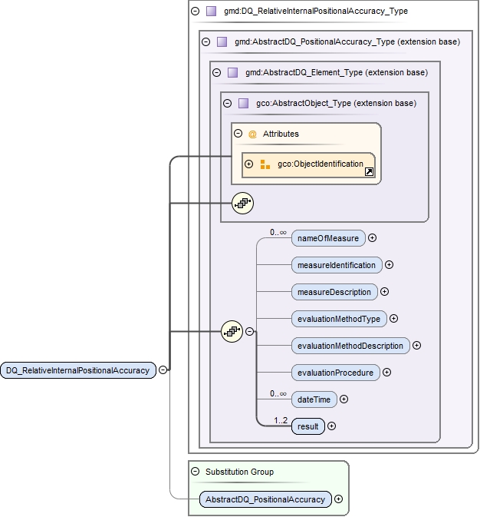The height and width of the screenshot is (517, 480).
Task: Collapse the DQ_RelativeInternalPositionalAccuracy root element
Action: click(x=163, y=370)
